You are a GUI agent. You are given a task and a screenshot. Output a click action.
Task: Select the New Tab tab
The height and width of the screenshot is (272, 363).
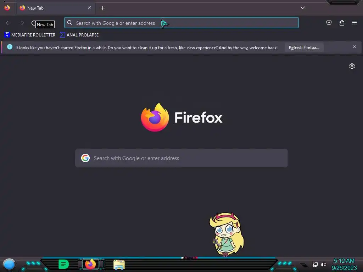[x=55, y=8]
